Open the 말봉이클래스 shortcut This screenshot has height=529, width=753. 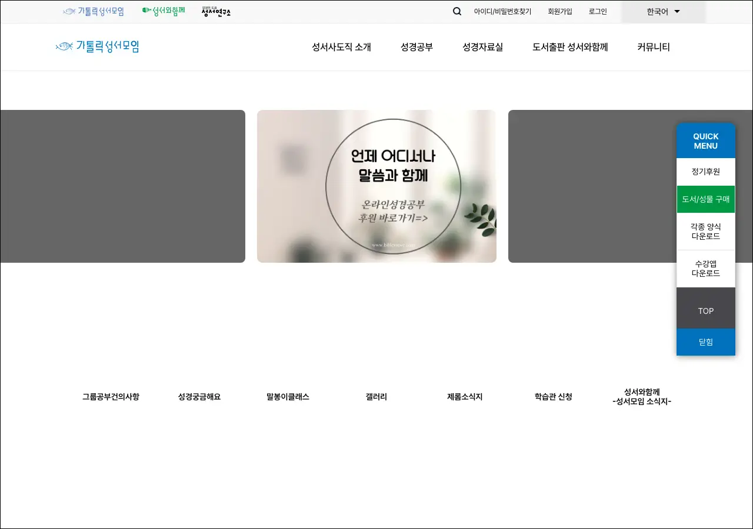[x=288, y=397]
